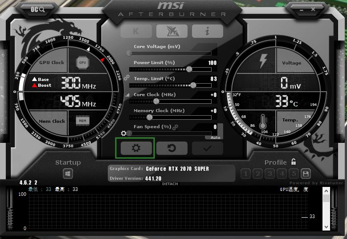Click the Powered by Rivatuner text
Screen dimensions: 347x239
pos(316,183)
